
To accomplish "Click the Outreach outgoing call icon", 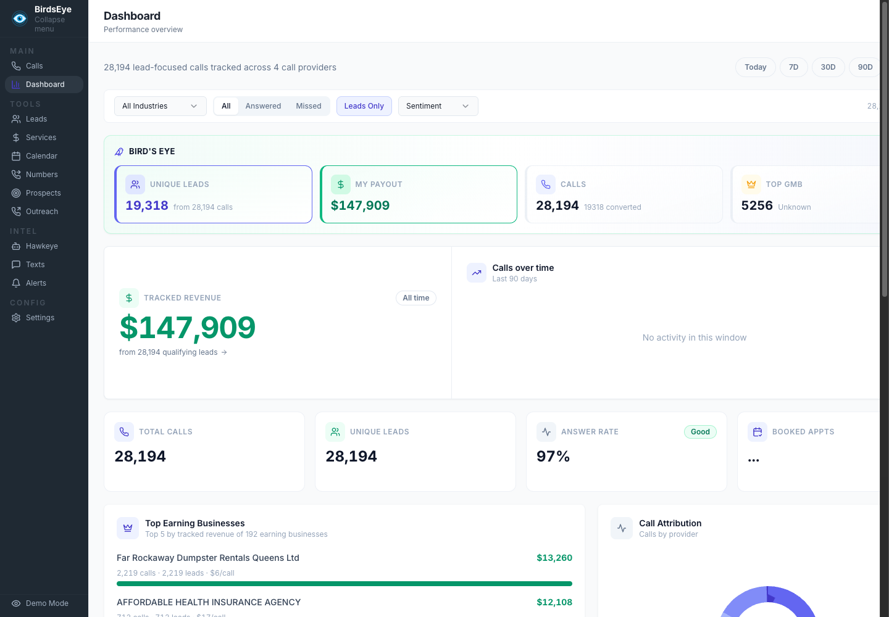I will pyautogui.click(x=16, y=212).
